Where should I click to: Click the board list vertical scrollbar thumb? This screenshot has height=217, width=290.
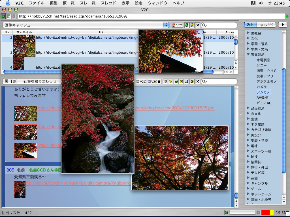click(x=284, y=121)
